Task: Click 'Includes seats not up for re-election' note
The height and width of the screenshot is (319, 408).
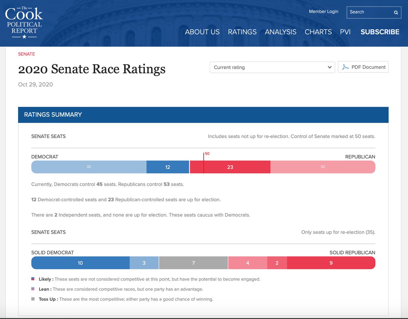Action: point(291,136)
